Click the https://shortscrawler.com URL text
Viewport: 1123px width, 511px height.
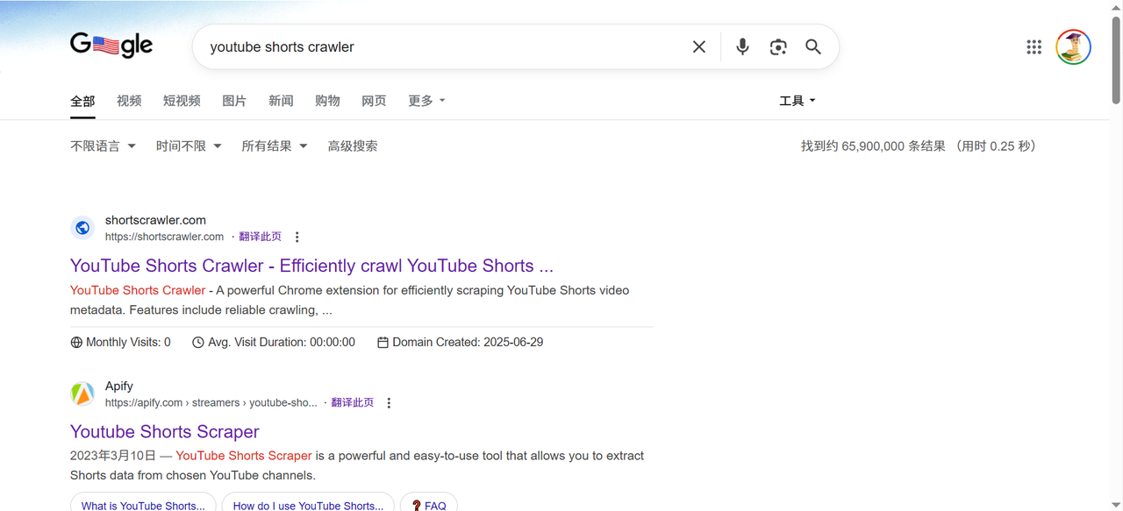click(165, 237)
